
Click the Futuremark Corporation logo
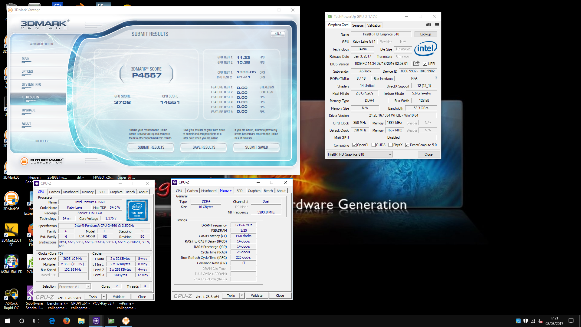42,161
